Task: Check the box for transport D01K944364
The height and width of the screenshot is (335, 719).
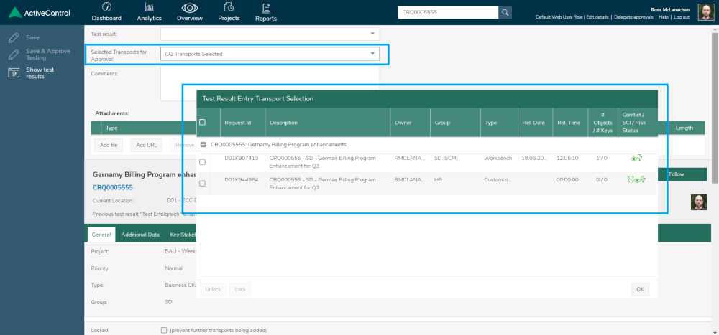Action: pyautogui.click(x=202, y=183)
